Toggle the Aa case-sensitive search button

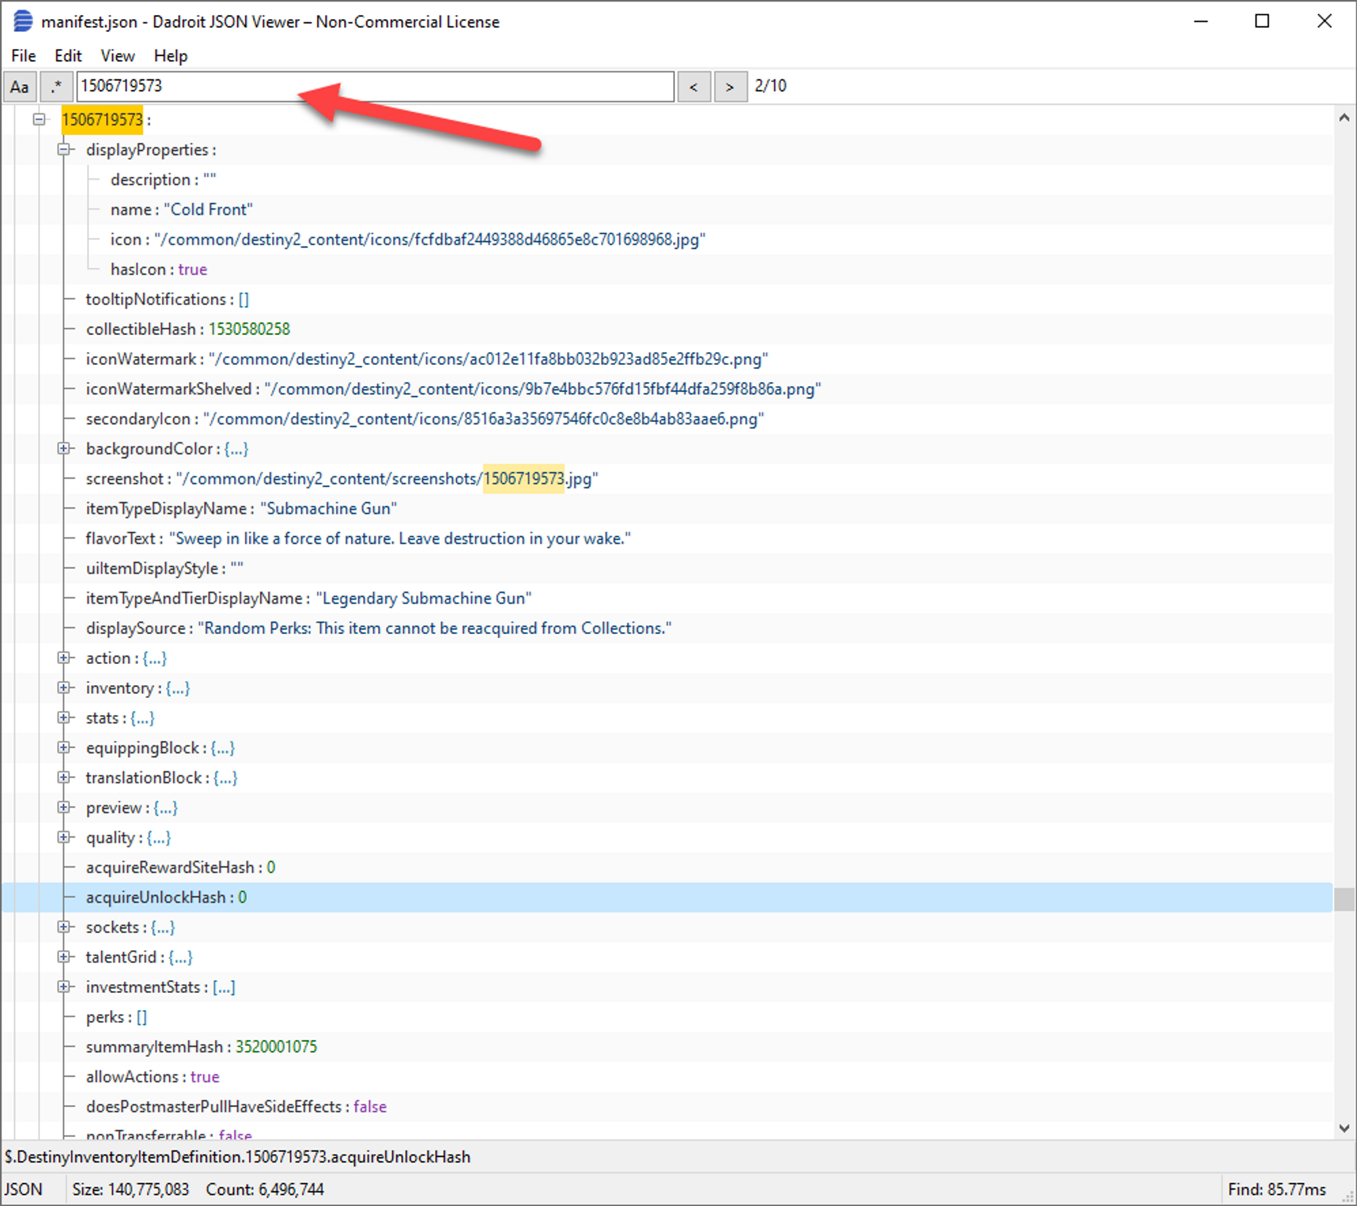(20, 87)
